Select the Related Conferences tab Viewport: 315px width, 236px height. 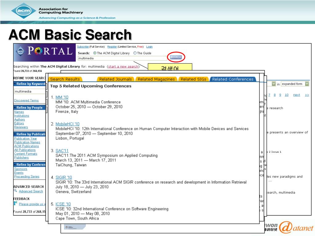tap(233, 79)
